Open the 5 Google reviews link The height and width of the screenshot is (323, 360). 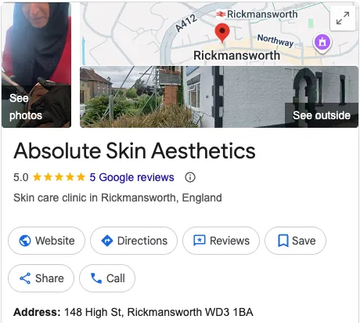pos(131,177)
